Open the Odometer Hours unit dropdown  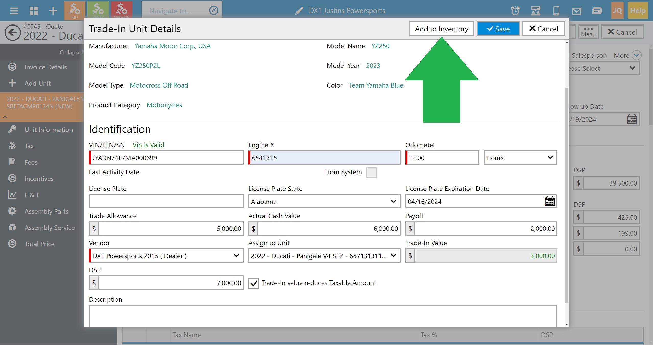coord(520,158)
